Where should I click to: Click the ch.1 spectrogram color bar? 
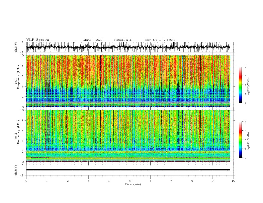click(x=240, y=85)
